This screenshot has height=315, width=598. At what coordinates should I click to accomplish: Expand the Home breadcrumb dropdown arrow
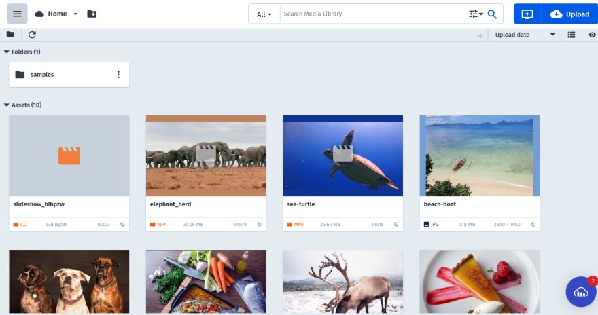[75, 14]
